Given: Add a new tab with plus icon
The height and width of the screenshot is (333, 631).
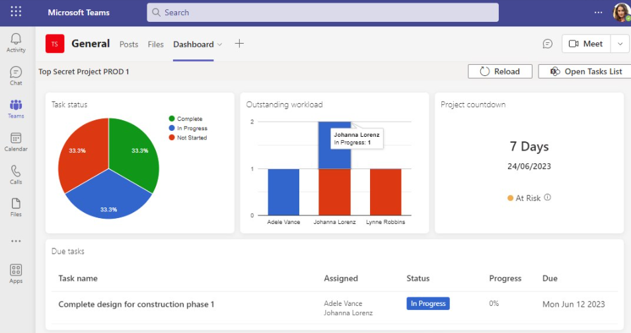Looking at the screenshot, I should [239, 44].
